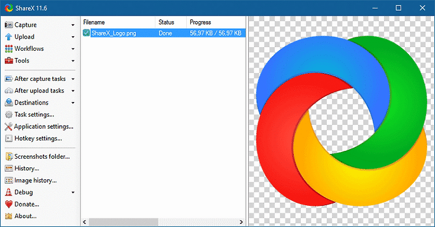
Task: Sort list by Progress column header
Action: point(216,22)
